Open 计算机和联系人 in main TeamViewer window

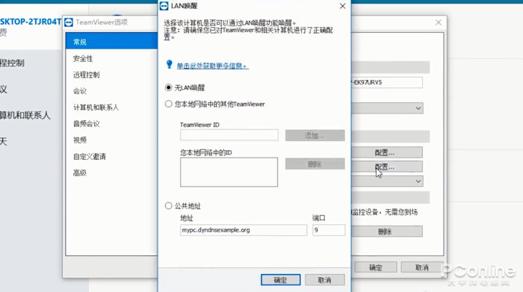click(x=25, y=115)
